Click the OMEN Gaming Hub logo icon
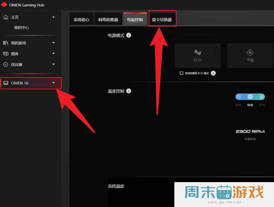This screenshot has height=207, width=274. pos(4,4)
